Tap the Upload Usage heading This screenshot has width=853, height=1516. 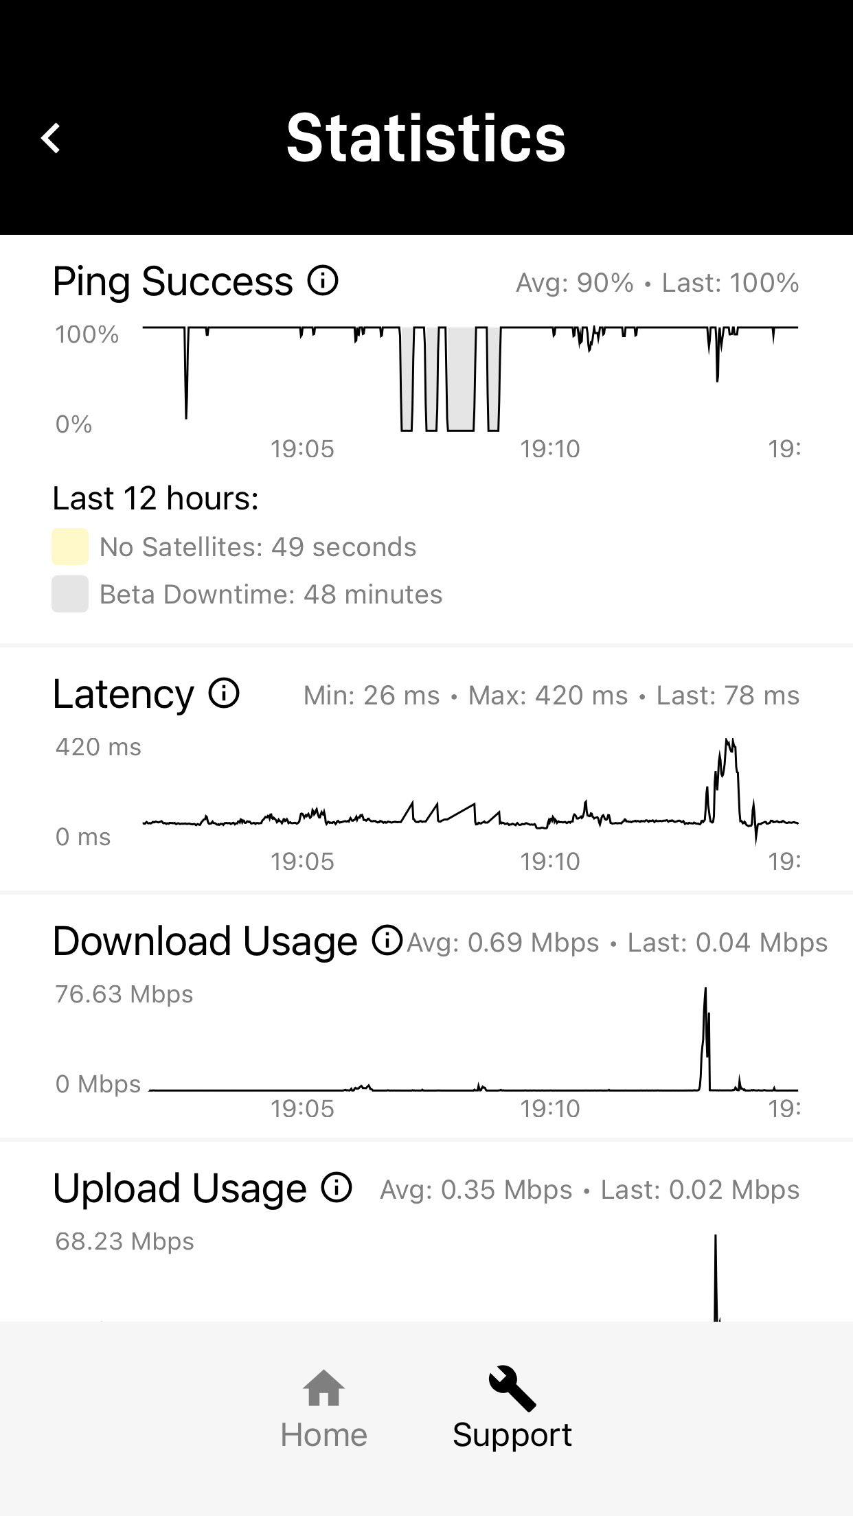[180, 1188]
